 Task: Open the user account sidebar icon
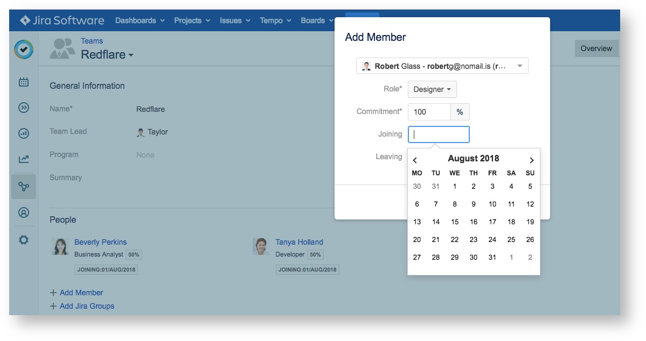click(24, 212)
